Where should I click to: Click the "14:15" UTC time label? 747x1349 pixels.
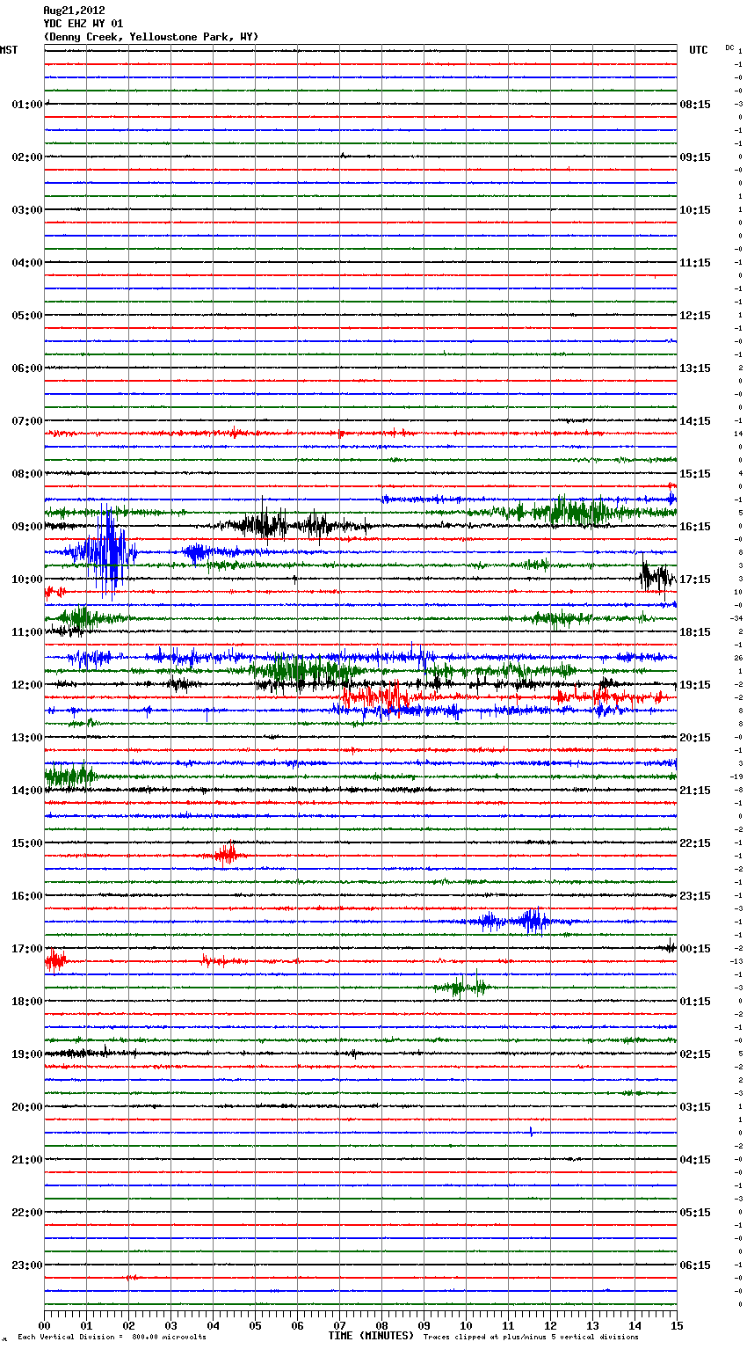[695, 421]
